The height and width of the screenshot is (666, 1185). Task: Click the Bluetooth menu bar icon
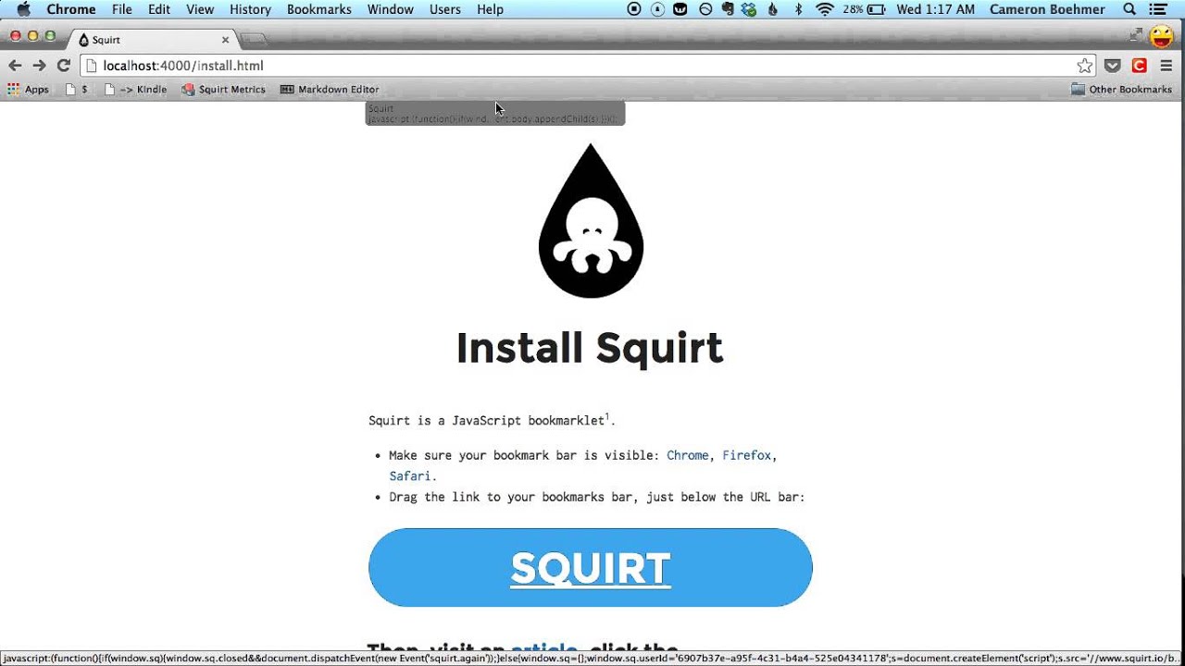[799, 9]
